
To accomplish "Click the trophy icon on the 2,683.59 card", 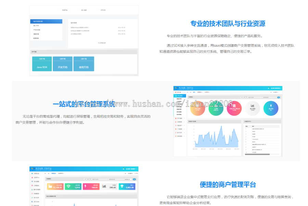I will pyautogui.click(x=122, y=186).
